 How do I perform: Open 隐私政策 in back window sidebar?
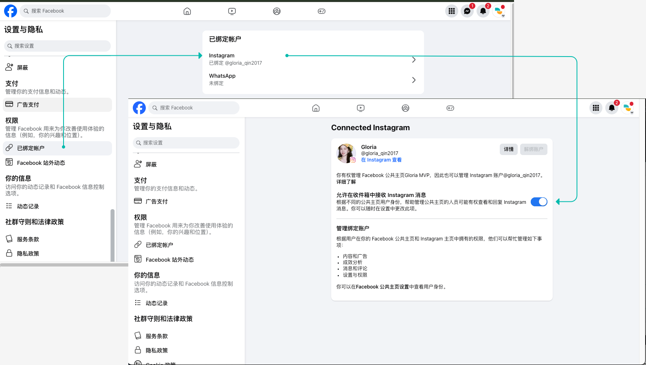point(57,254)
